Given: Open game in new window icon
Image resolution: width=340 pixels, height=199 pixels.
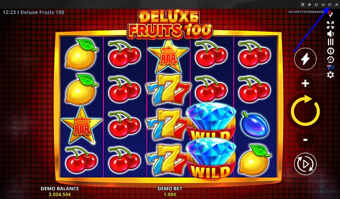Looking at the screenshot, I should pyautogui.click(x=303, y=5).
